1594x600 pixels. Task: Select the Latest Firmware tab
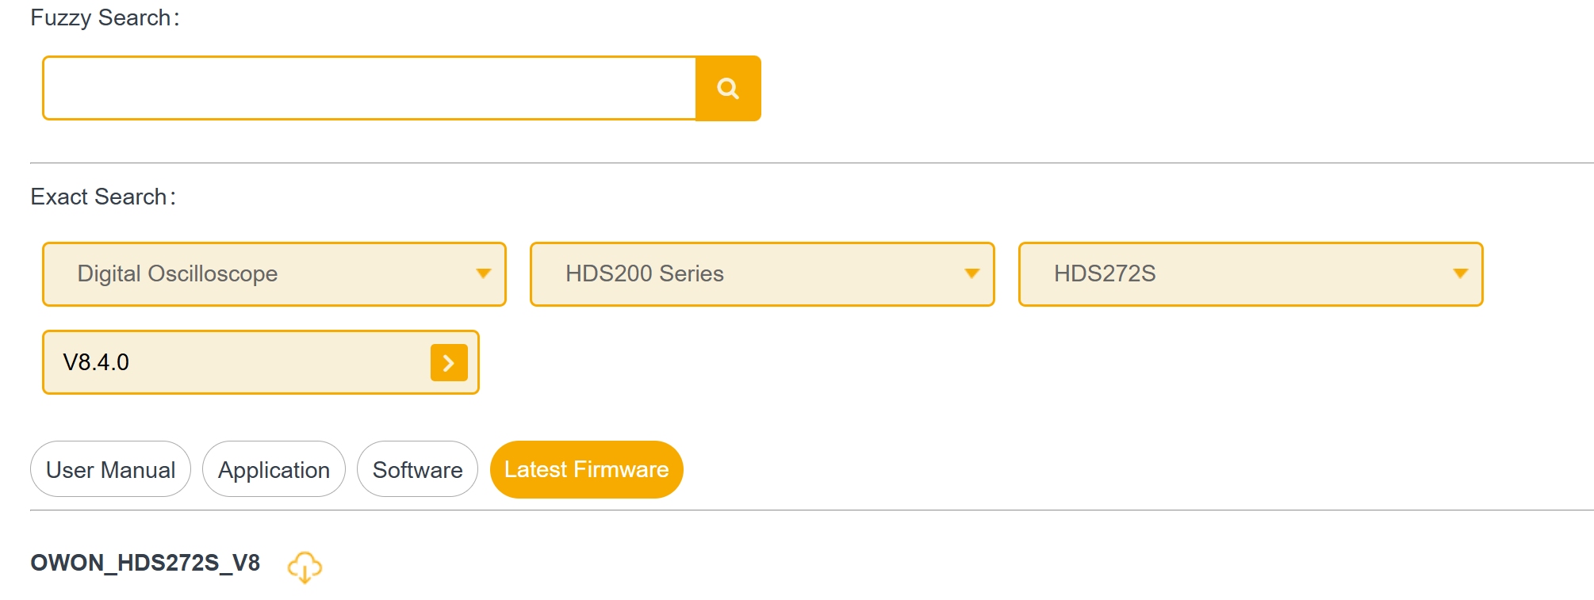(x=586, y=469)
